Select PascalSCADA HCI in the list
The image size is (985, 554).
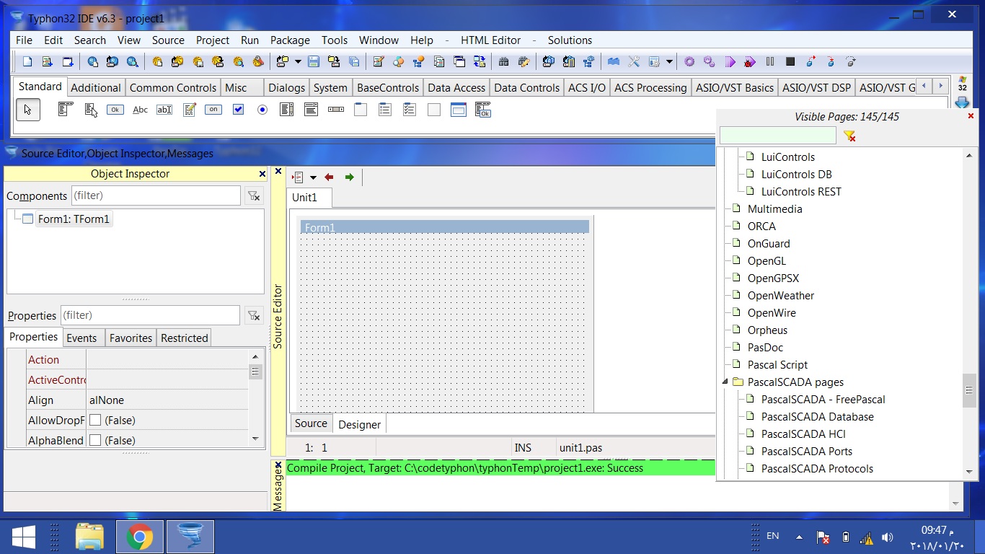click(x=803, y=434)
